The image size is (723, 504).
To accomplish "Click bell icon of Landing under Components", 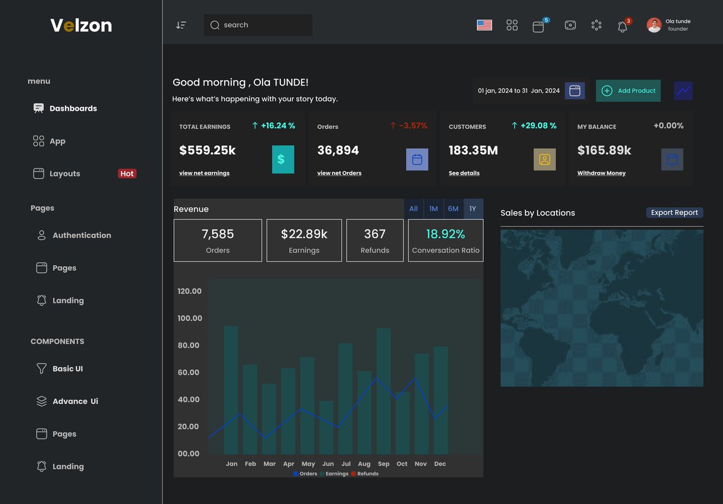I will click(42, 466).
